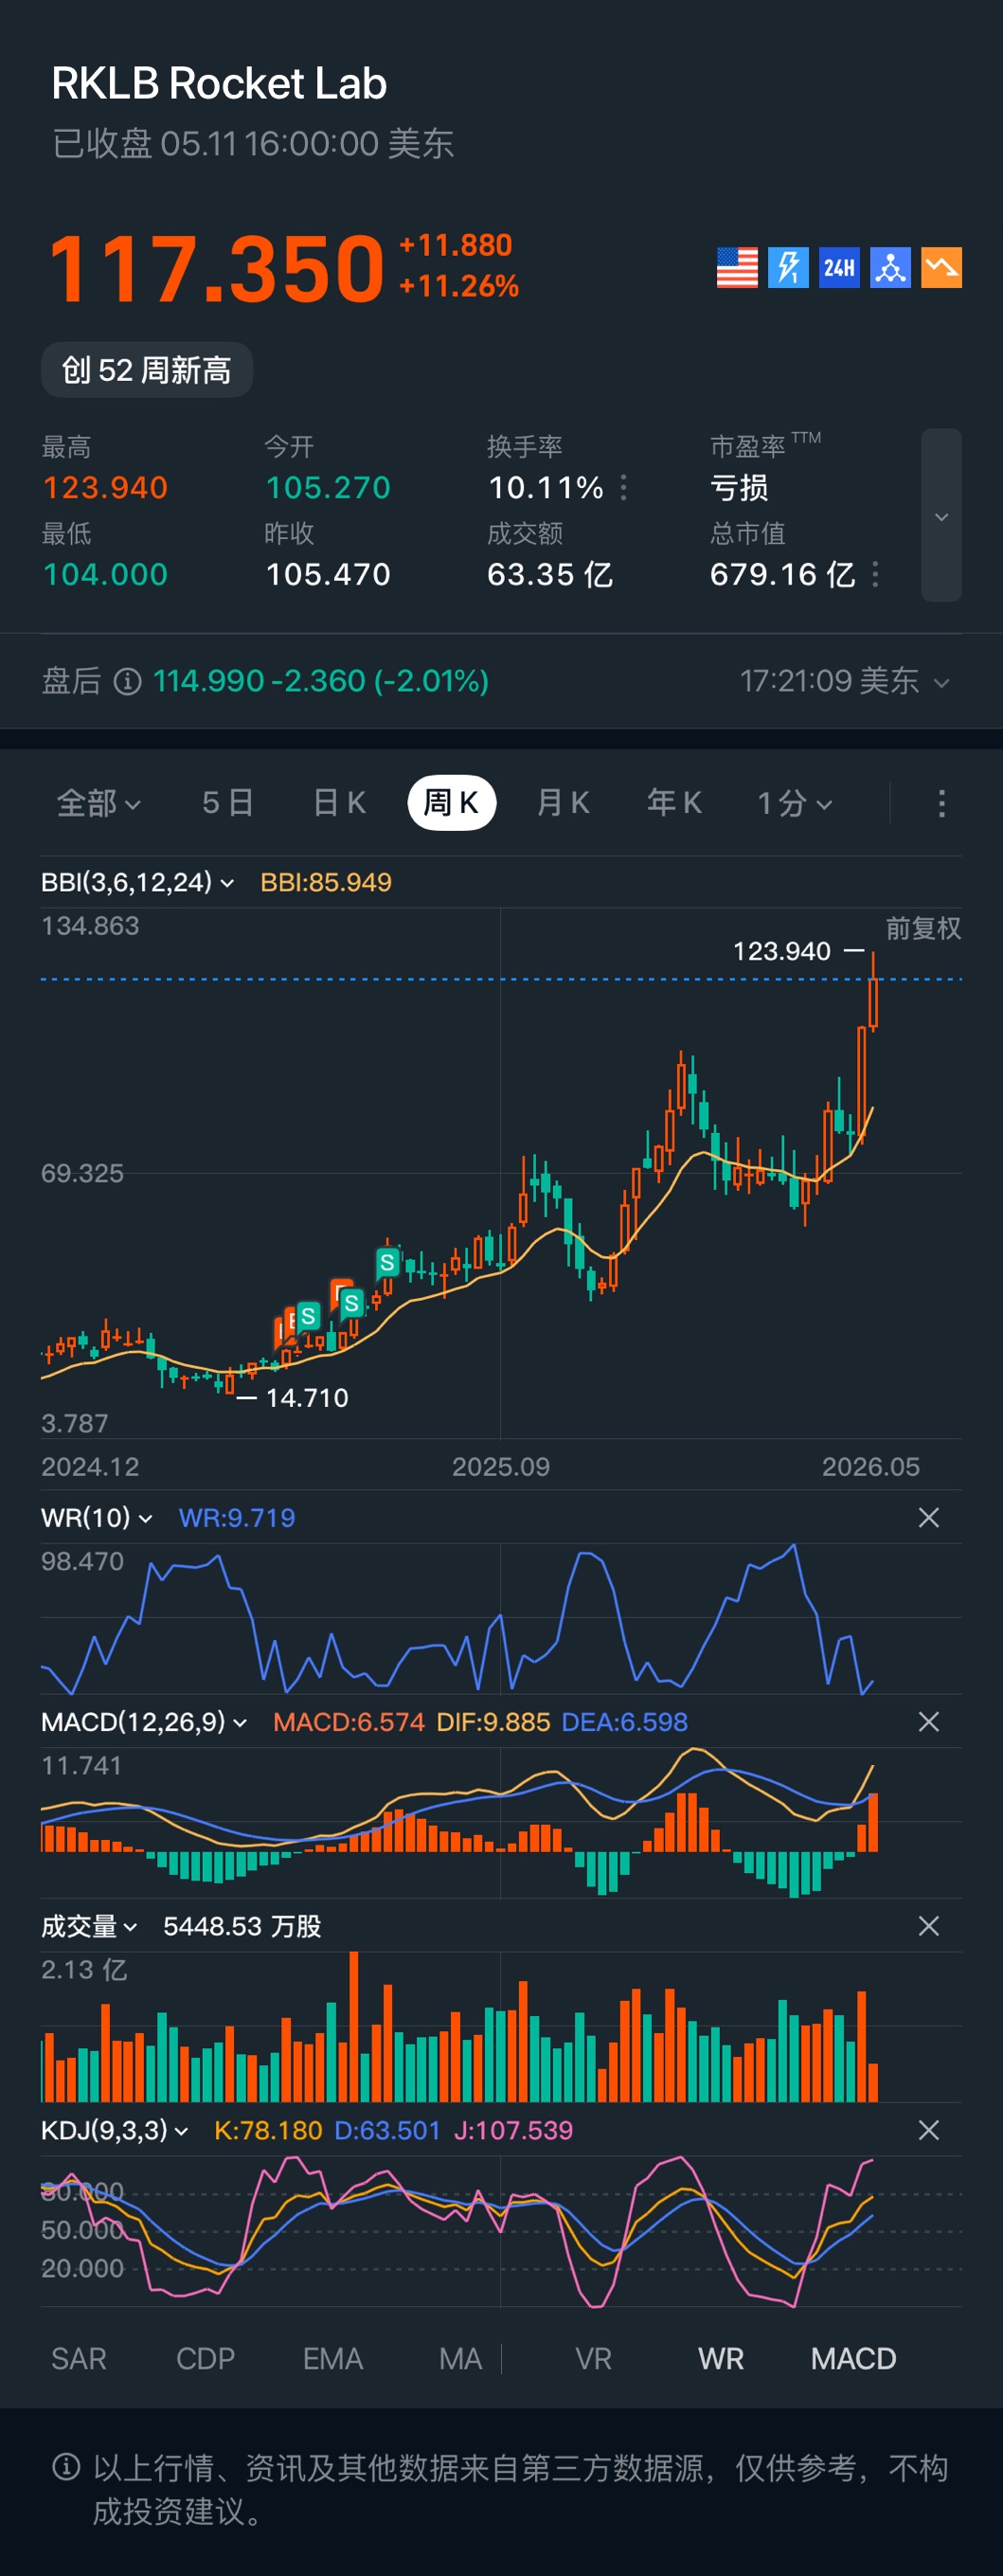Select the 周K weekly chart tab
Image resolution: width=1003 pixels, height=2576 pixels.
[x=452, y=803]
